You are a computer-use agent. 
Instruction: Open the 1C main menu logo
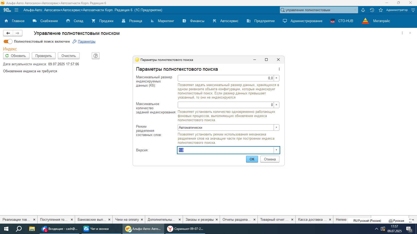(x=7, y=10)
